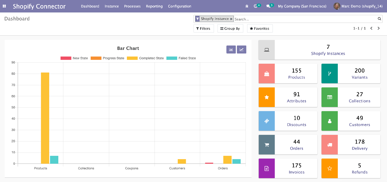The image size is (387, 182).
Task: Remove the Shopify Instance filter tag
Action: tap(231, 19)
